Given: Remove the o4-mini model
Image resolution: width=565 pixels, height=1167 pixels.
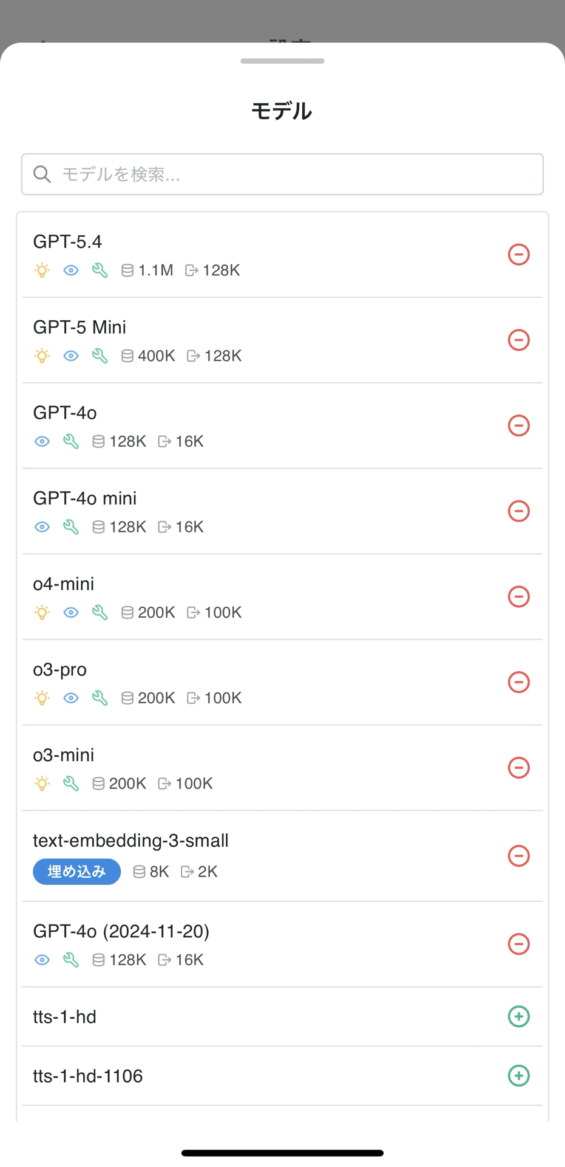Looking at the screenshot, I should pyautogui.click(x=518, y=596).
